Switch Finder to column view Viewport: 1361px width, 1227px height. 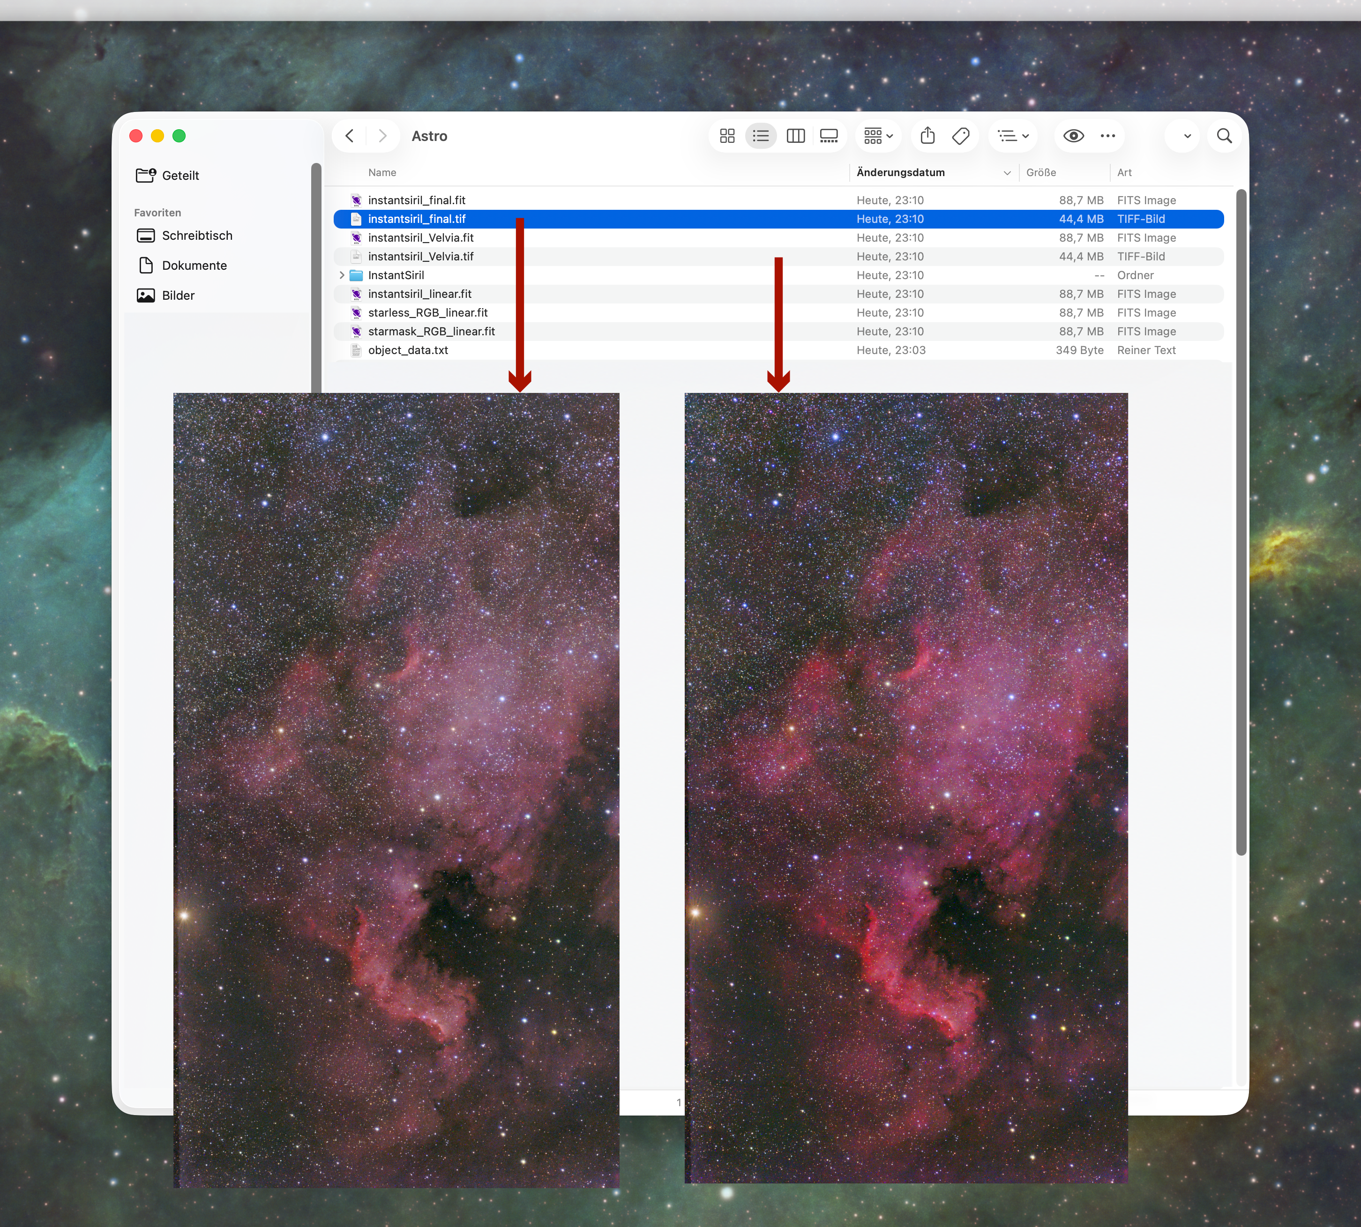(x=795, y=136)
